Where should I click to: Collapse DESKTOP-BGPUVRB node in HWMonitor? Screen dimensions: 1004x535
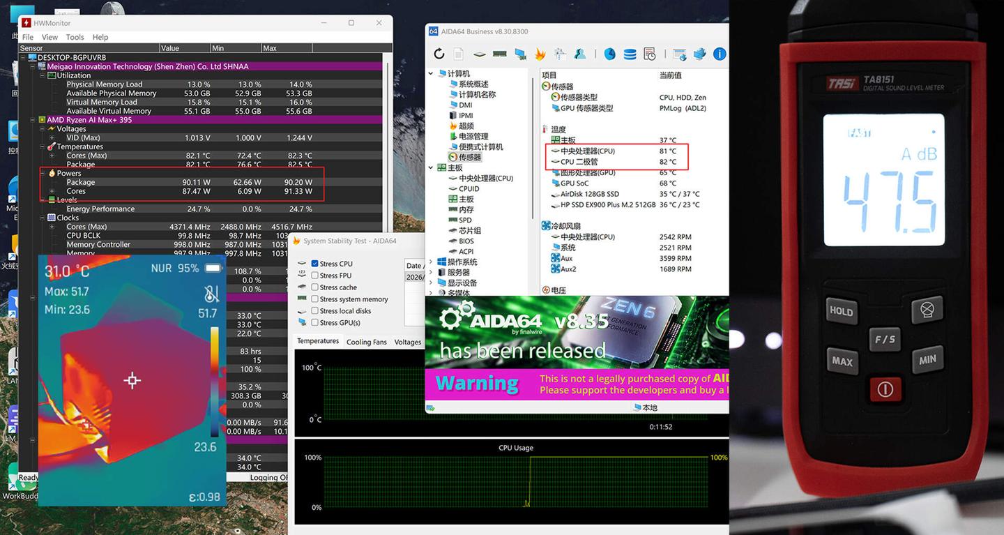(23, 58)
